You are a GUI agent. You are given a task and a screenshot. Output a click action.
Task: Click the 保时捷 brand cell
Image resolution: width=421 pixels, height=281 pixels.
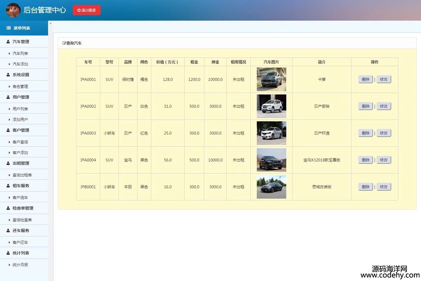tap(128, 79)
